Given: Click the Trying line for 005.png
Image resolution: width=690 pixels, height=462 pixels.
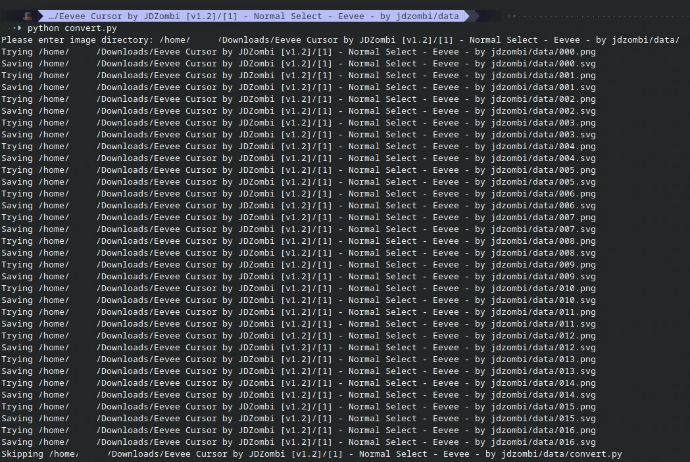Looking at the screenshot, I should (299, 171).
